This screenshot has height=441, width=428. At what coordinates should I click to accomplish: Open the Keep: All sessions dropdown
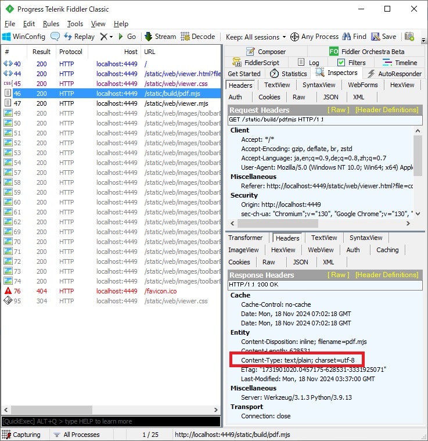[256, 37]
